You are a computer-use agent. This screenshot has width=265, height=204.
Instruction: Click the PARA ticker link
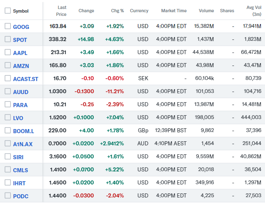(20, 105)
